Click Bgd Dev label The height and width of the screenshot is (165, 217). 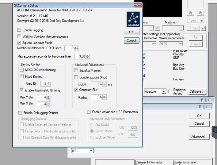coord(179,69)
